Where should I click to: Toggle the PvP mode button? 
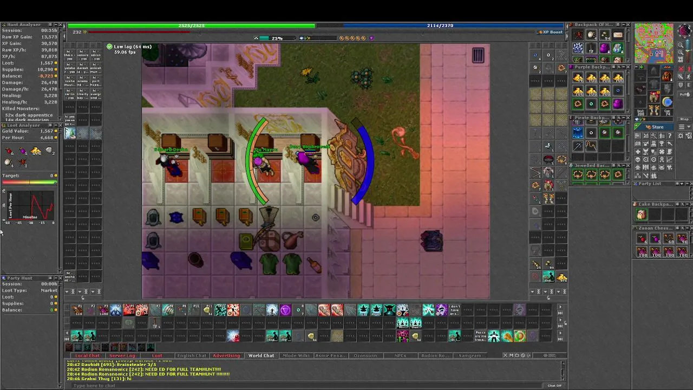(684, 94)
